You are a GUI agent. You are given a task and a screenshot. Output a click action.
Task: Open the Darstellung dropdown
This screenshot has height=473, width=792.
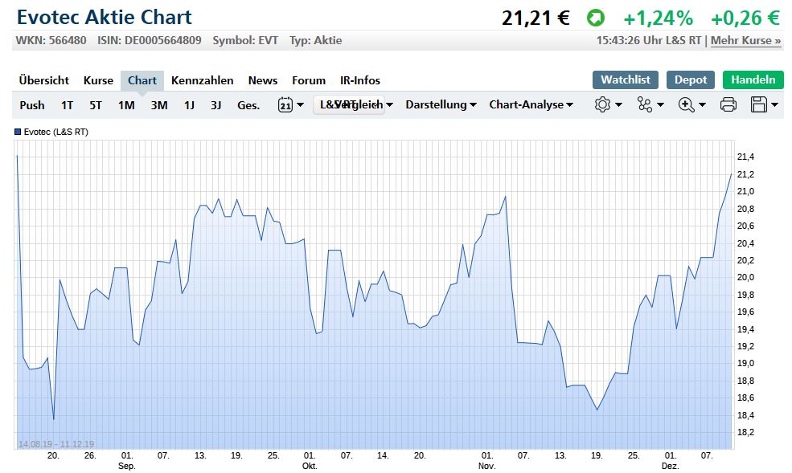(441, 105)
